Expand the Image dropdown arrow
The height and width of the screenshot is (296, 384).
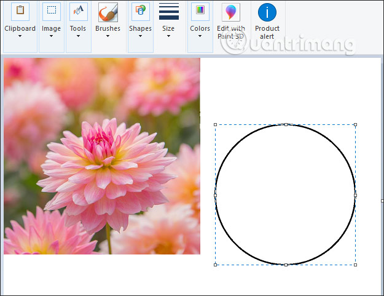51,36
